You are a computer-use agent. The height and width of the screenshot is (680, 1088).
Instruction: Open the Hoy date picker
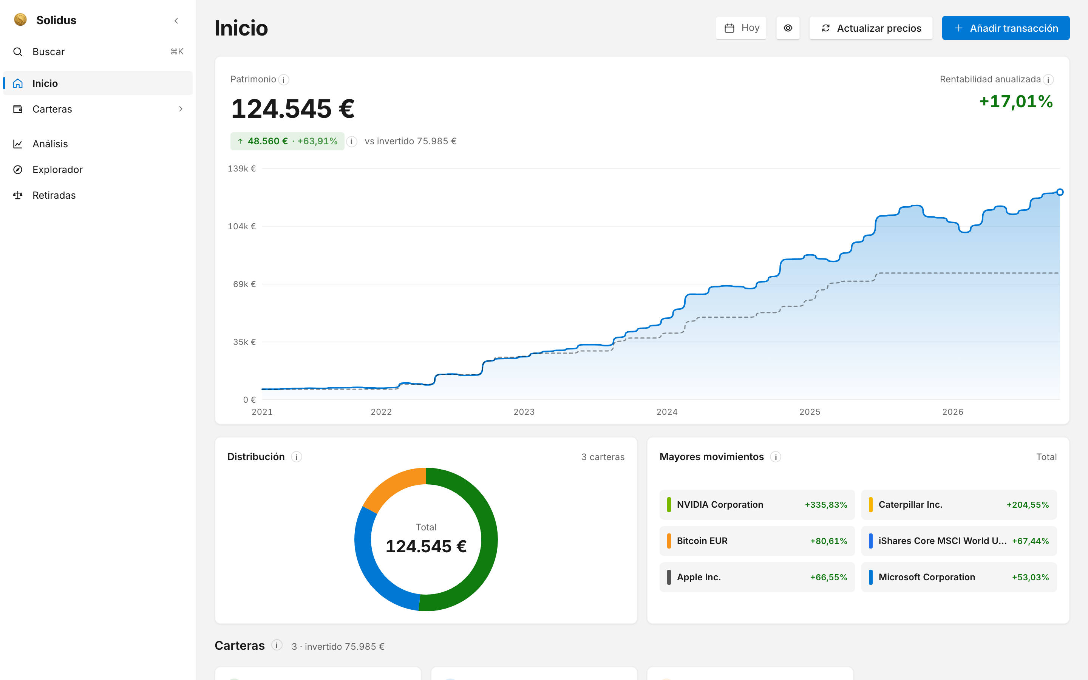tap(741, 28)
